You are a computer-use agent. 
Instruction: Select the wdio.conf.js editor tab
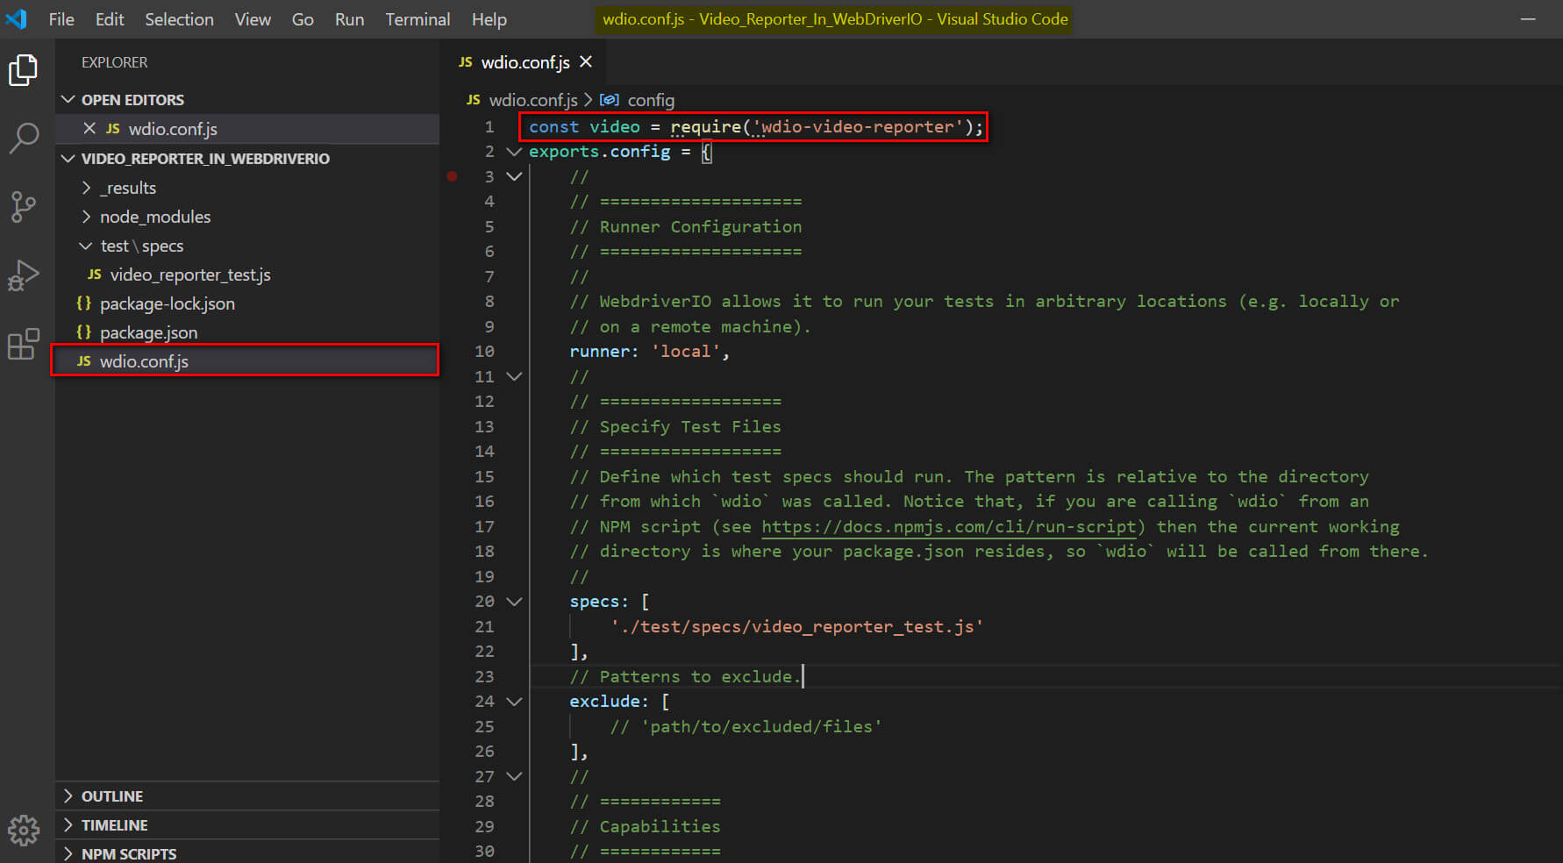pyautogui.click(x=525, y=61)
